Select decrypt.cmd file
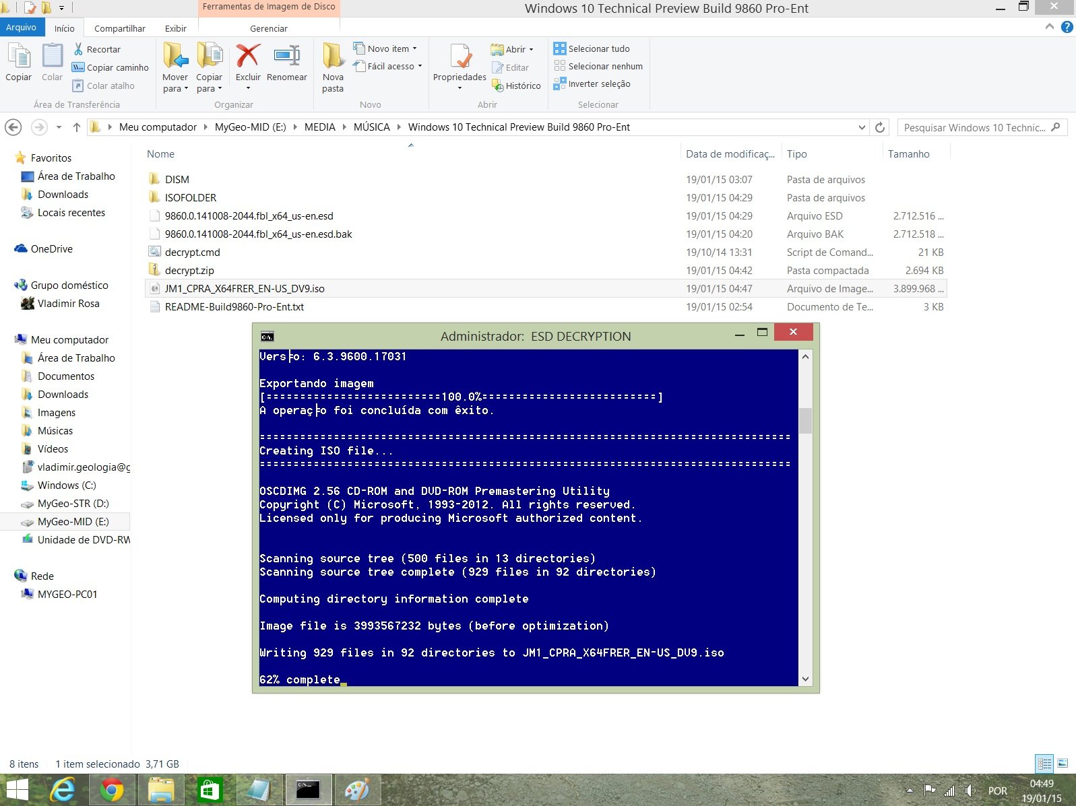Image resolution: width=1076 pixels, height=806 pixels. pos(192,253)
